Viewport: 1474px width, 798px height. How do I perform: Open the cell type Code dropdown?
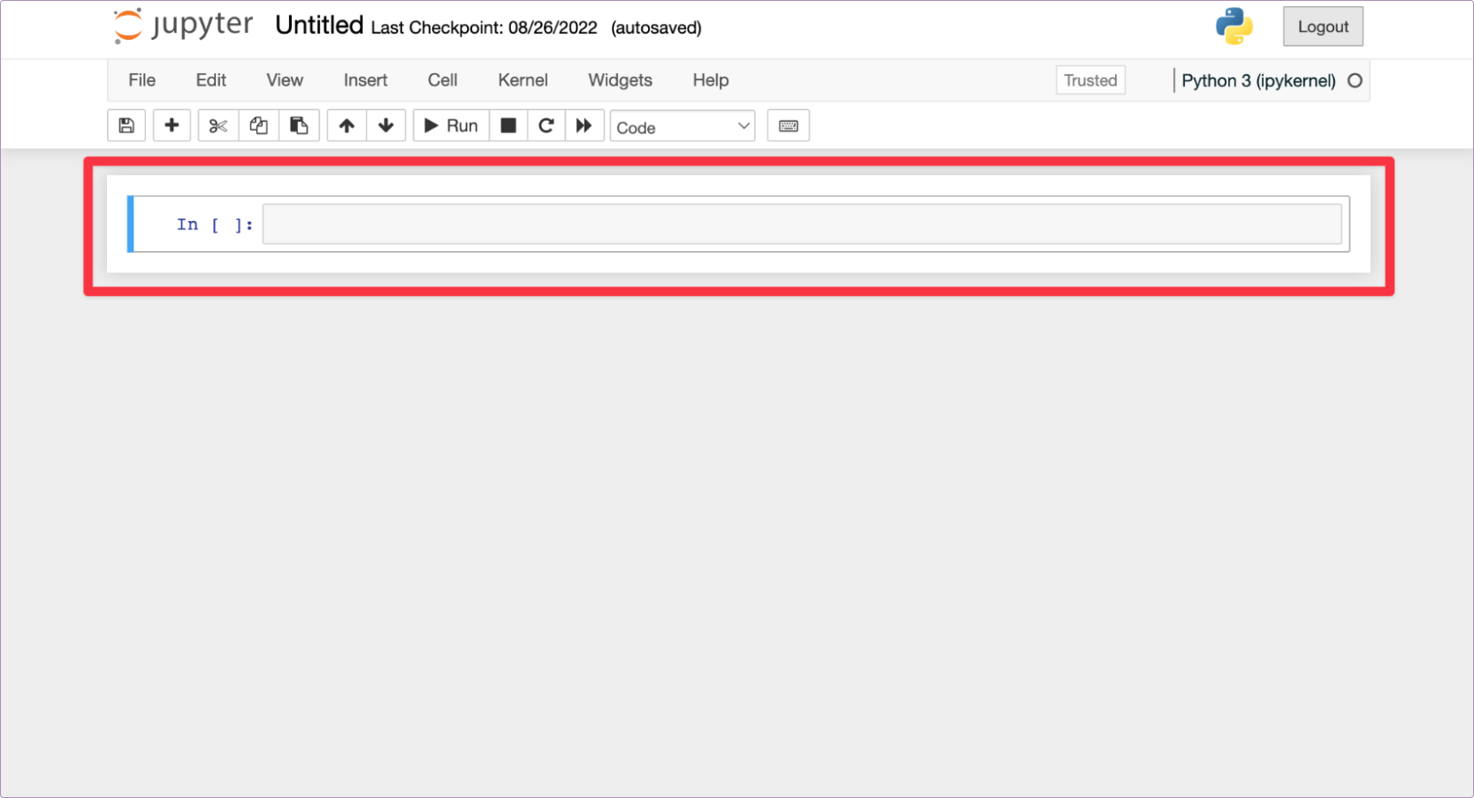[683, 126]
